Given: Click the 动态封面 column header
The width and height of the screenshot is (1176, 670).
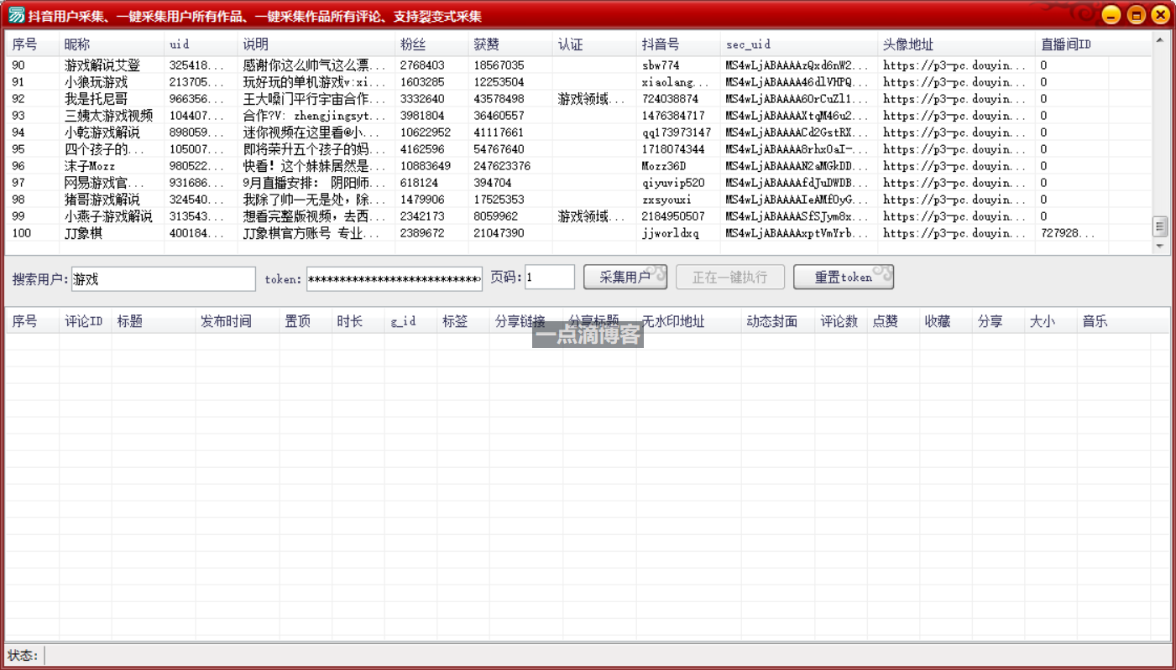Looking at the screenshot, I should [778, 321].
